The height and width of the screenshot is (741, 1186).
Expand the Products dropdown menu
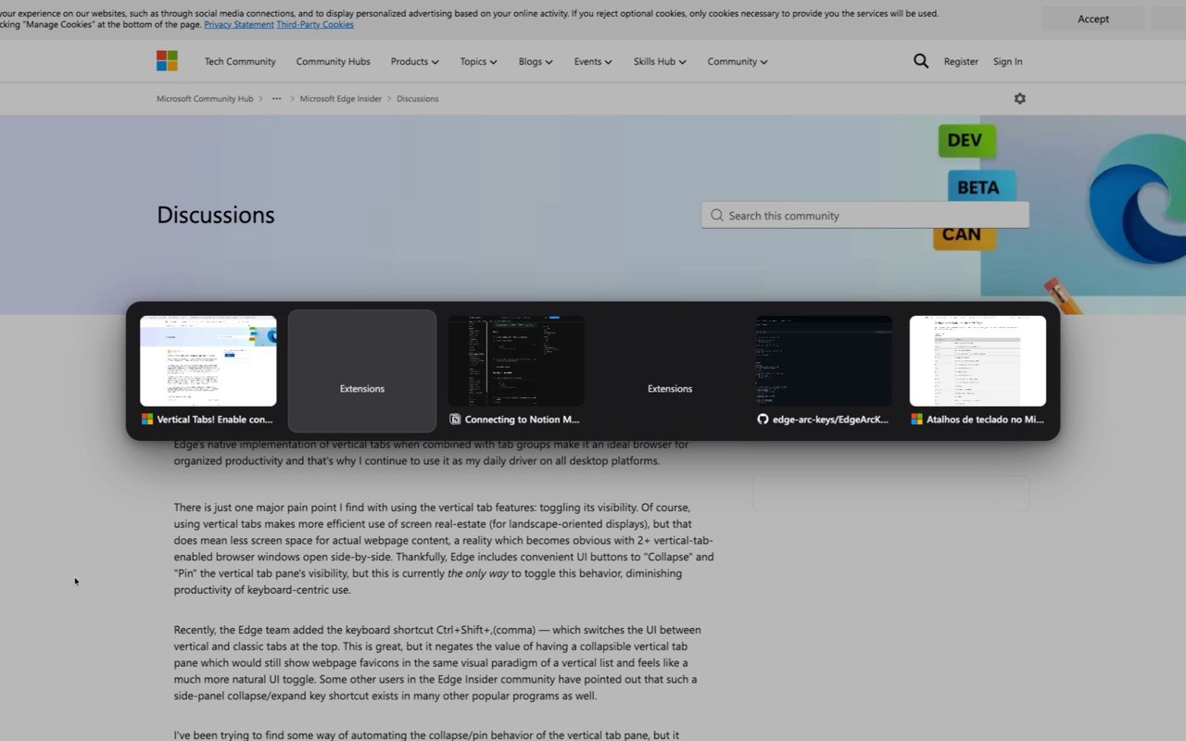click(414, 61)
